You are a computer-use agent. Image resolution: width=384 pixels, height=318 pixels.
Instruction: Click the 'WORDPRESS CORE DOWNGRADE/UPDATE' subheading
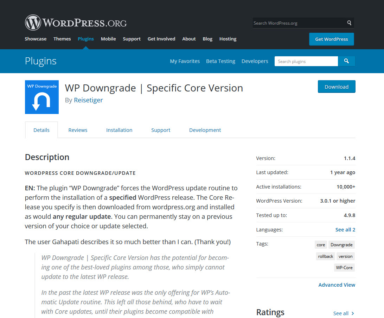[80, 173]
